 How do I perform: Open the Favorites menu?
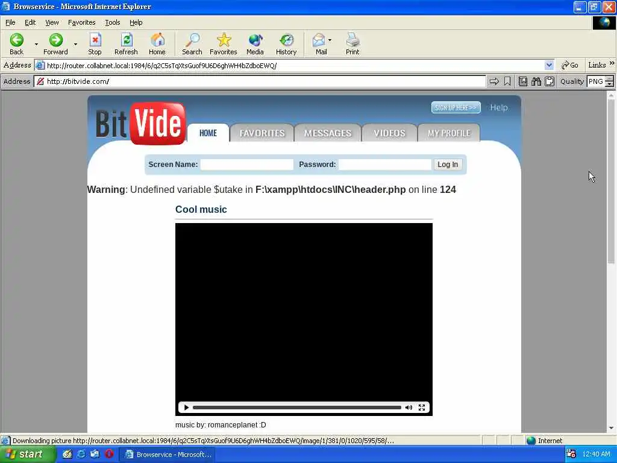click(82, 22)
